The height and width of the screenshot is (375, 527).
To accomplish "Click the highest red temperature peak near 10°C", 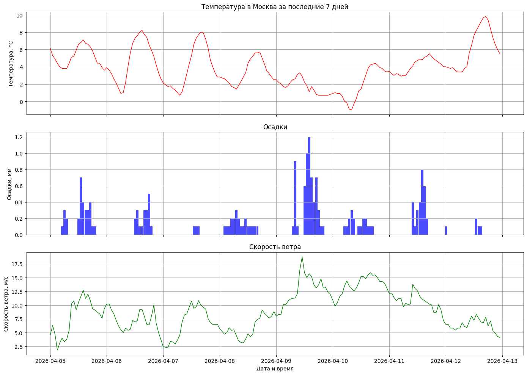I will tap(485, 17).
